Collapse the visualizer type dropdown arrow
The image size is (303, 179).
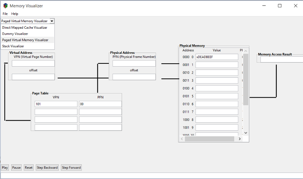tap(52, 21)
